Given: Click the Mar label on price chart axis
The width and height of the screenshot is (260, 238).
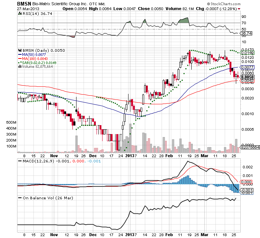Looking at the screenshot, I should point(204,156).
